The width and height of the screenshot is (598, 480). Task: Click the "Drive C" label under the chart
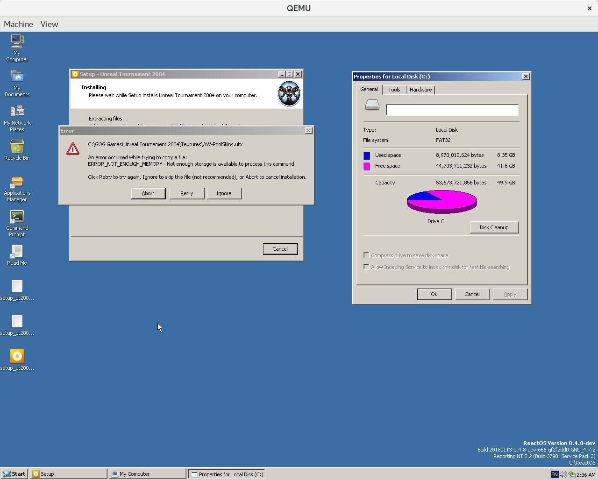[436, 221]
